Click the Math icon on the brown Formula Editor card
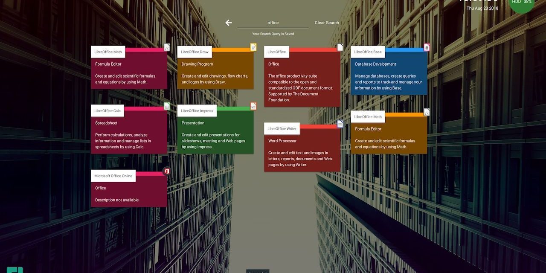This screenshot has width=546, height=273. 427,112
